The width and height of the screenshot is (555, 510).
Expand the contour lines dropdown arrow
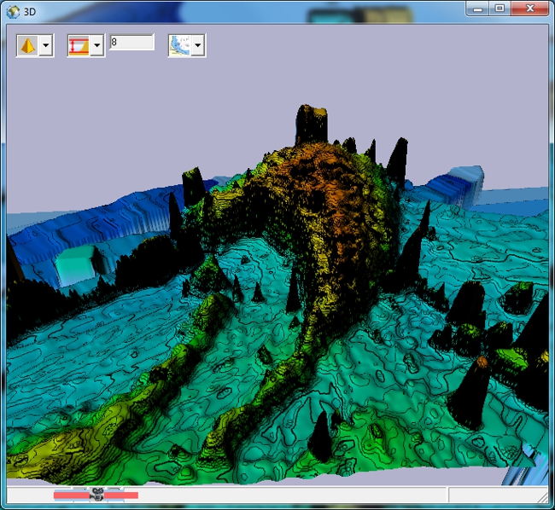point(97,45)
